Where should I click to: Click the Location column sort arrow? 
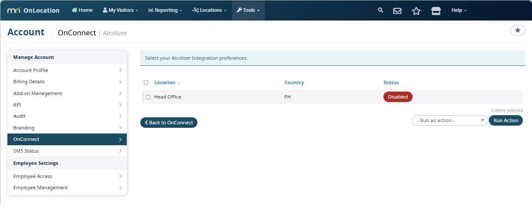[x=179, y=82]
